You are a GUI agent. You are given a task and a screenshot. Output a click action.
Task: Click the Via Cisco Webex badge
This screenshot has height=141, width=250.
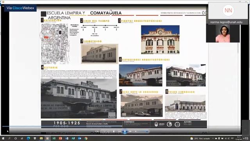[x=20, y=8]
